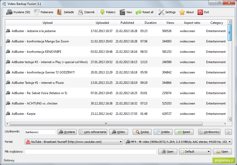Screen dimensions: 237x165
Task: Select the row AdBuster - Jedzenie à la jedzenie
Action: pyautogui.click(x=116, y=31)
